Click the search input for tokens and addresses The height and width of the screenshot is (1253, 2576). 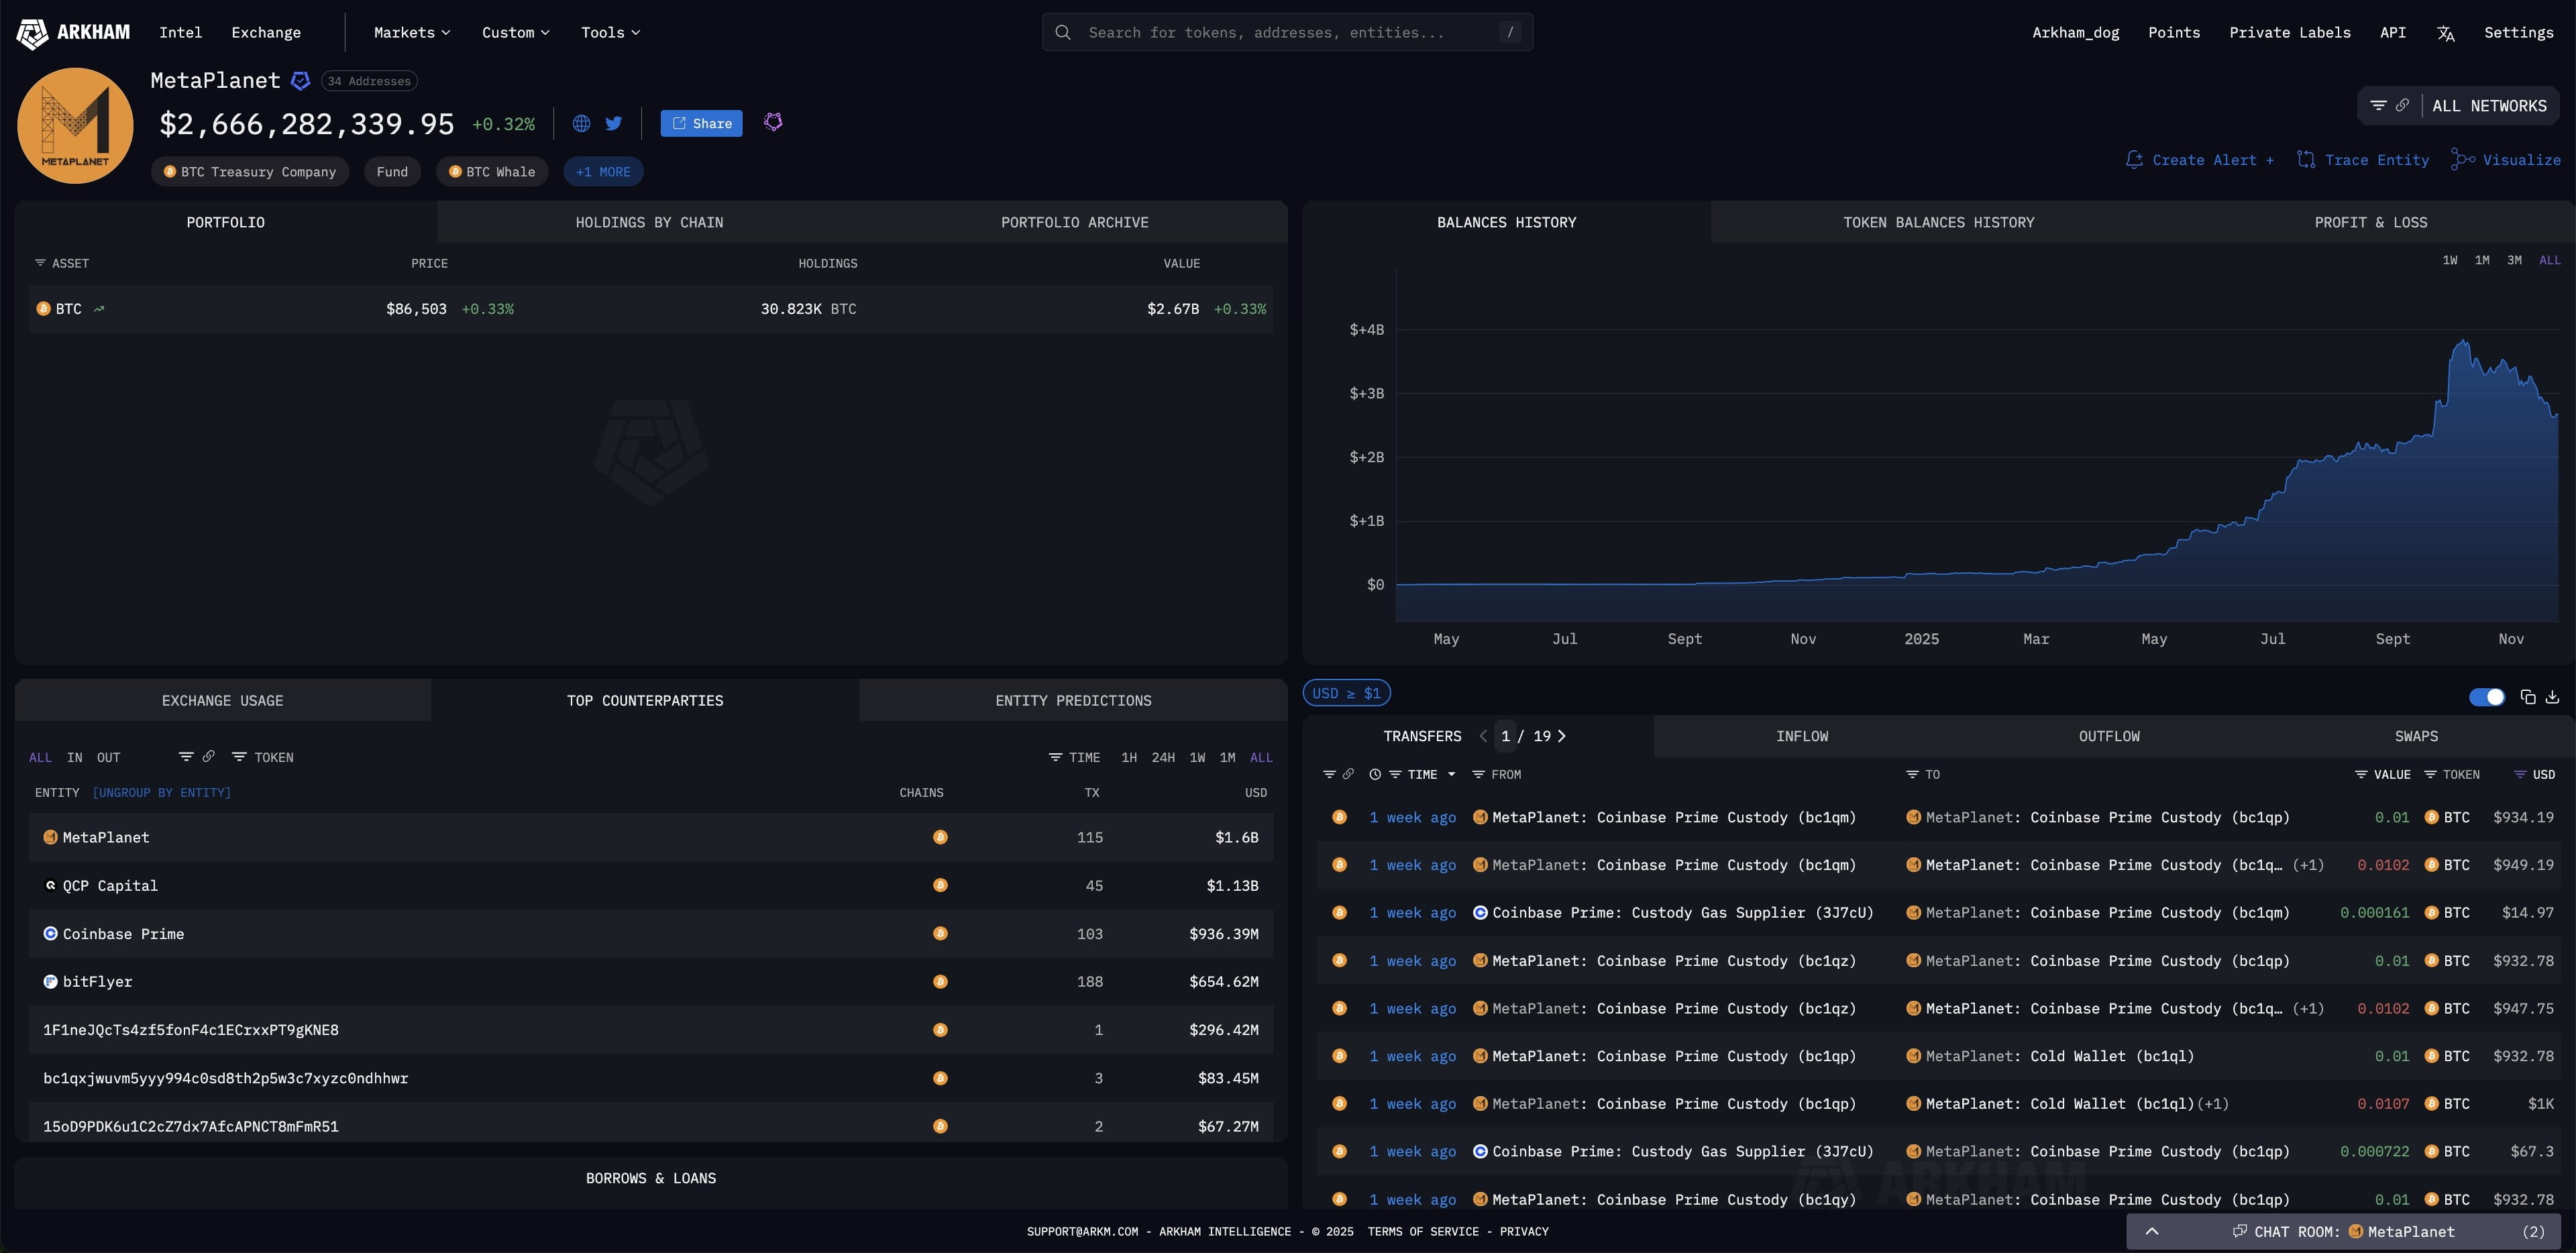click(x=1287, y=33)
